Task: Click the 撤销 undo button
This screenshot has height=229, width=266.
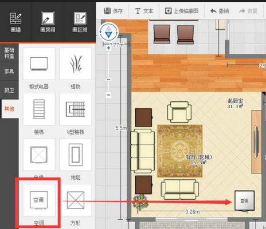Action: (x=220, y=11)
